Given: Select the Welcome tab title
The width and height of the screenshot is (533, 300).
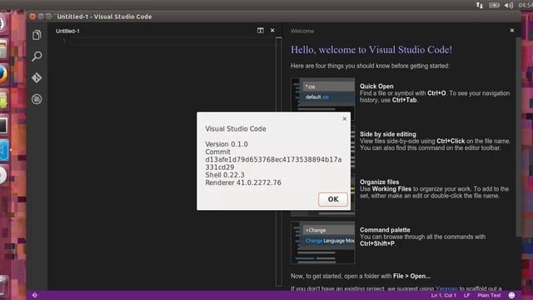Looking at the screenshot, I should pyautogui.click(x=301, y=31).
